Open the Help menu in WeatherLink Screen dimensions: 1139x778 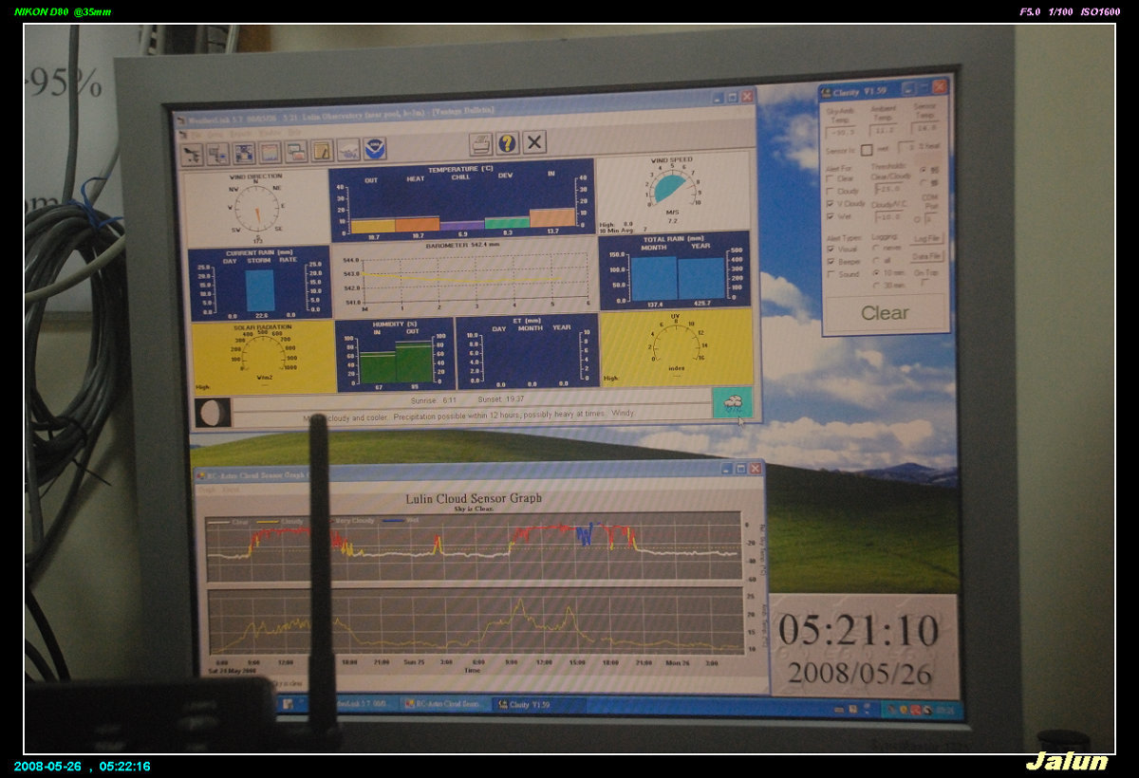coord(295,132)
